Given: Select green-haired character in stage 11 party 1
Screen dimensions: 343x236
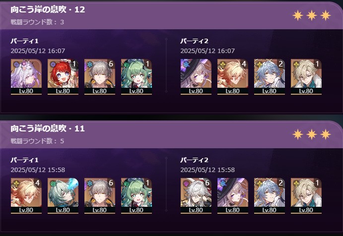Looking at the screenshot, I should click(137, 195).
